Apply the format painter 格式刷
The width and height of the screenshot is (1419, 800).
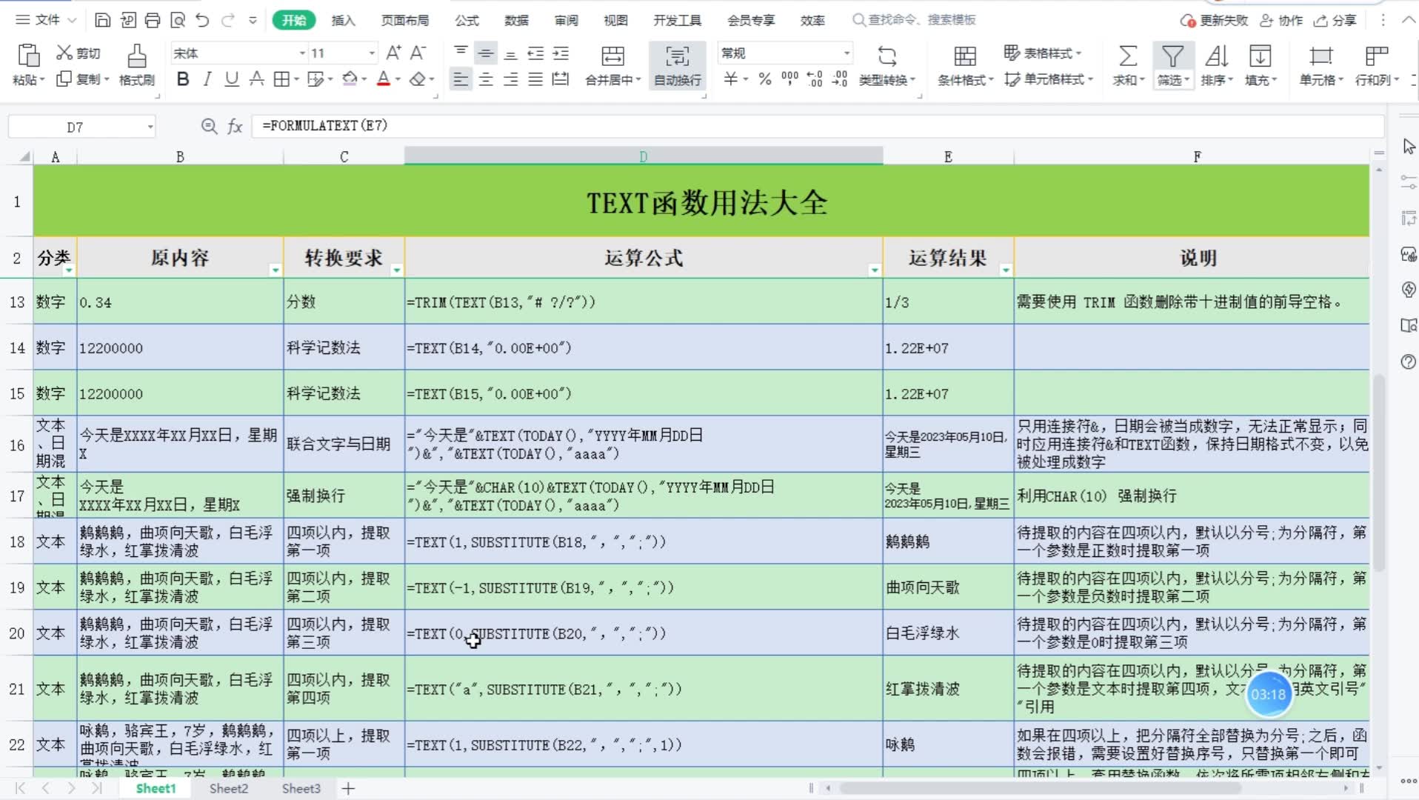click(x=136, y=65)
